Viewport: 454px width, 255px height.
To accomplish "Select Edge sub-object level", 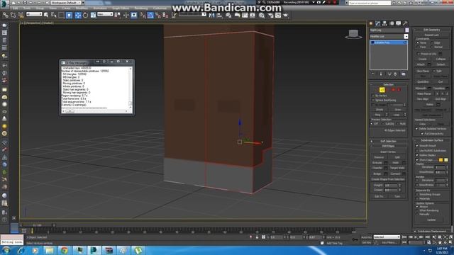I will [x=382, y=90].
